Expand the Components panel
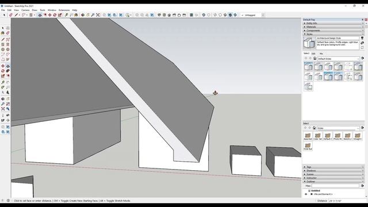 [333, 30]
